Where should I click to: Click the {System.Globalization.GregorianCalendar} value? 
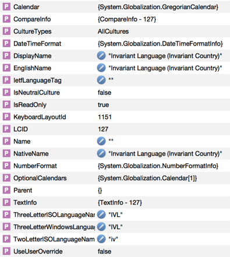click(x=158, y=7)
